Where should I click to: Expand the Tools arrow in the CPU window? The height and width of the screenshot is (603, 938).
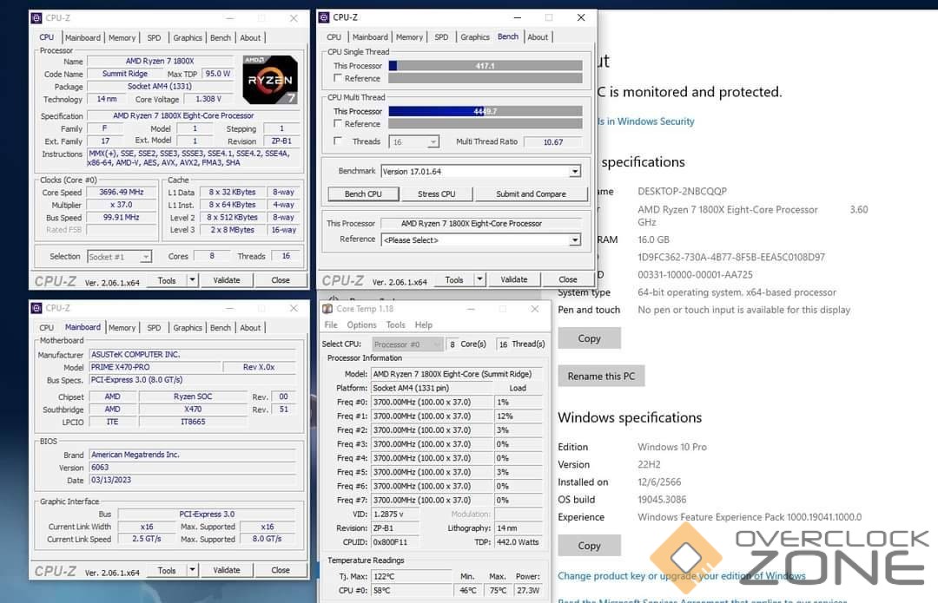pos(192,279)
